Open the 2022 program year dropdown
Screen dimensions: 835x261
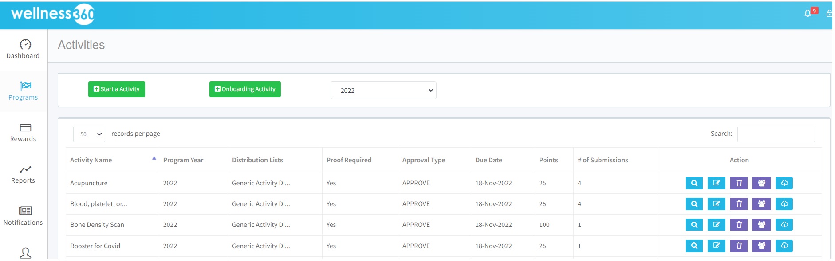tap(383, 90)
